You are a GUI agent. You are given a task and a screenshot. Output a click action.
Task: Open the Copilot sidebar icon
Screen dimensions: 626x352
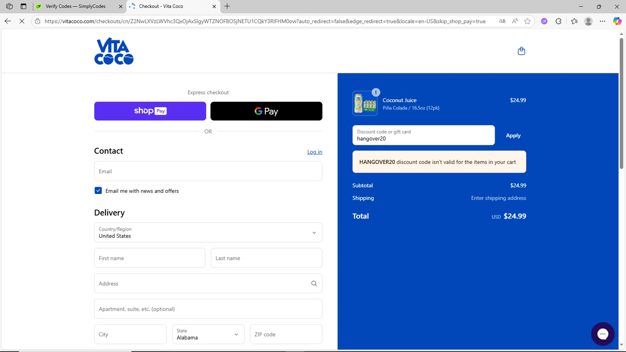tap(617, 21)
